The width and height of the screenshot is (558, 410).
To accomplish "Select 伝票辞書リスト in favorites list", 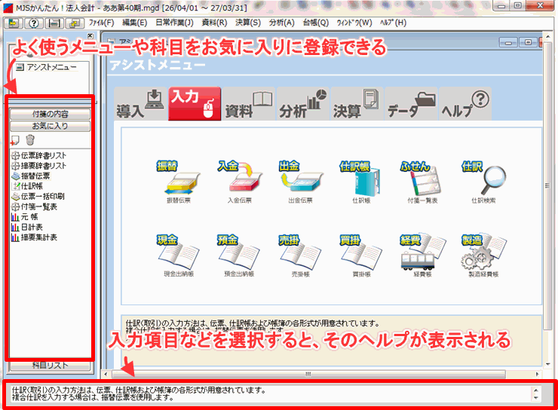I will 38,156.
